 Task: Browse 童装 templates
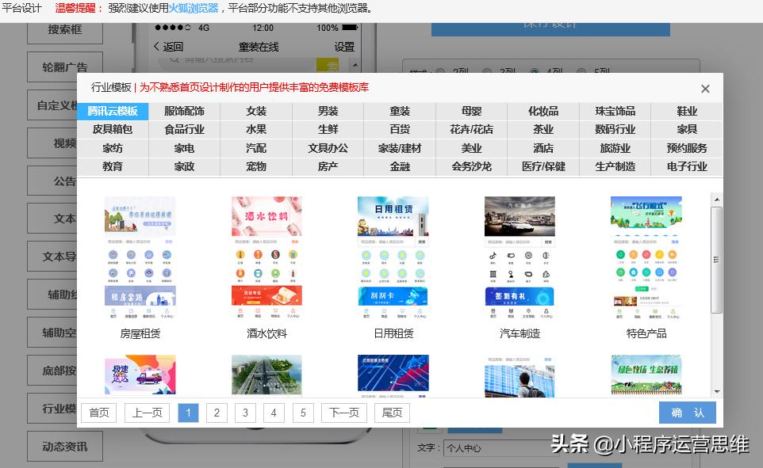point(399,112)
